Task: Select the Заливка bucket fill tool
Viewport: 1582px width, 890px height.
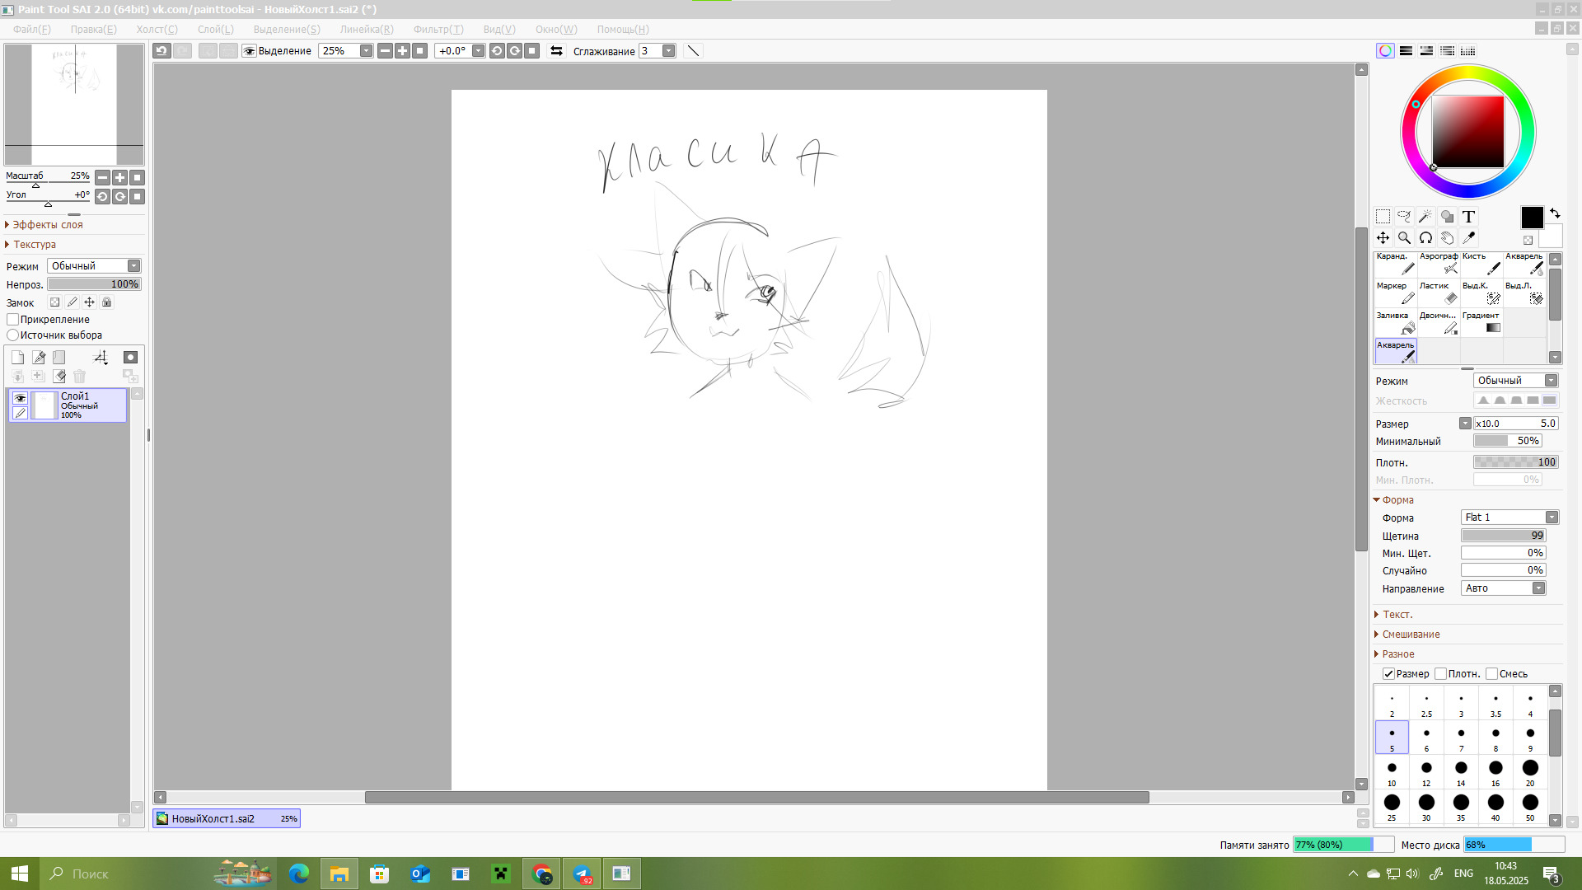Action: pos(1396,322)
